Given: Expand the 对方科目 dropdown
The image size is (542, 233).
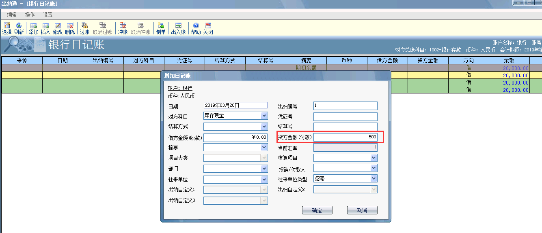Looking at the screenshot, I should pos(264,116).
